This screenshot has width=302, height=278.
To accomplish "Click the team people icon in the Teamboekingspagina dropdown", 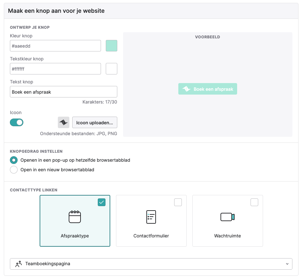I will [19, 264].
